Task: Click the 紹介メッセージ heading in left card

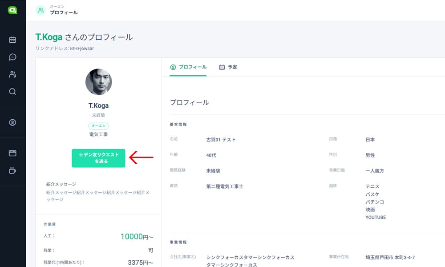Action: pos(61,184)
